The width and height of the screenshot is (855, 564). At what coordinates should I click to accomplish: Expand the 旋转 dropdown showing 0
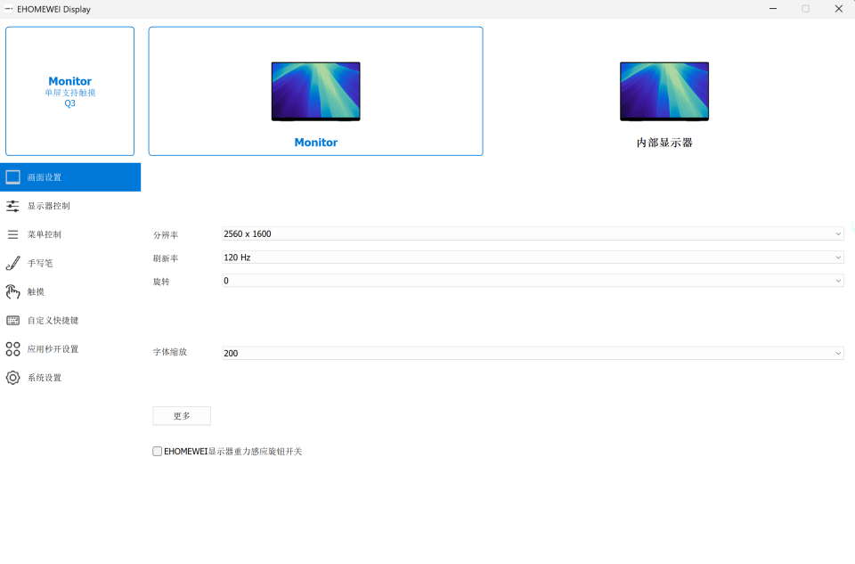tap(533, 281)
